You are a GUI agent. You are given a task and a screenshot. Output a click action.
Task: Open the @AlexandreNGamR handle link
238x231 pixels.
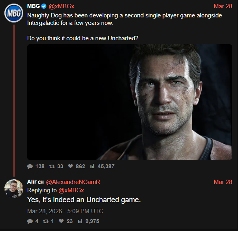click(73, 182)
